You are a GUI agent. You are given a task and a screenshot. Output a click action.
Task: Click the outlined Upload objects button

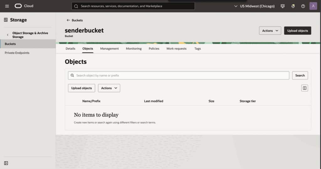(82, 88)
